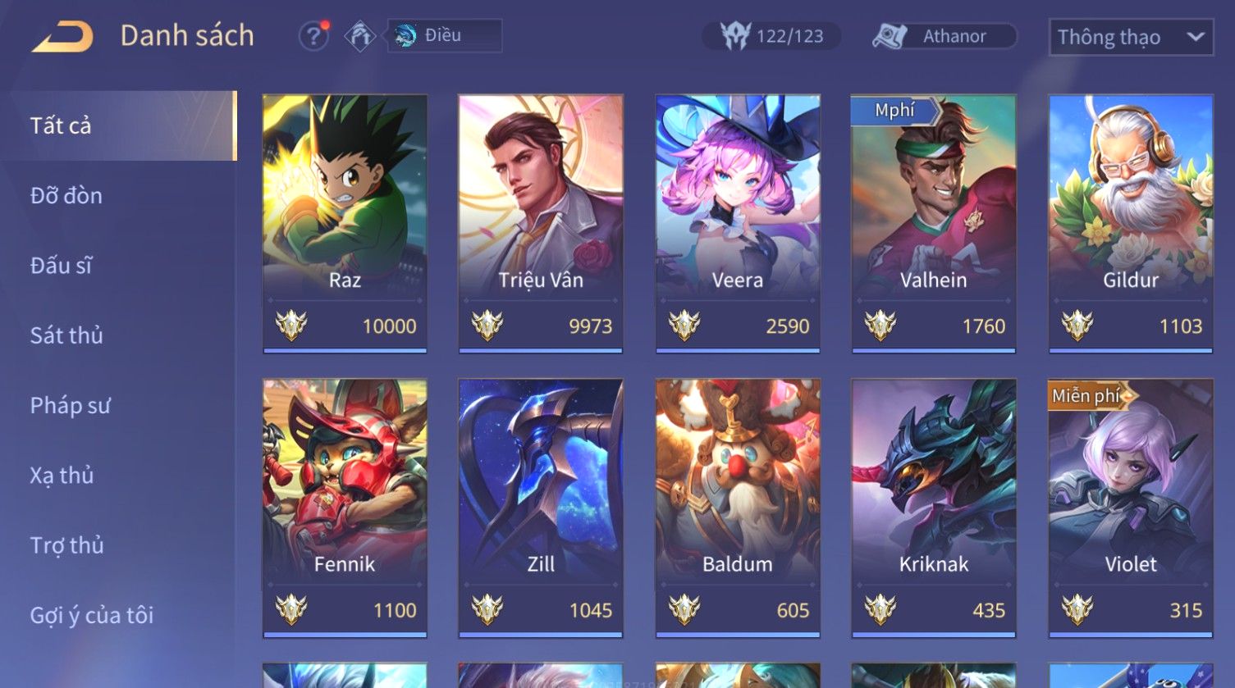Click Raz's mastery badge icon

tap(291, 326)
